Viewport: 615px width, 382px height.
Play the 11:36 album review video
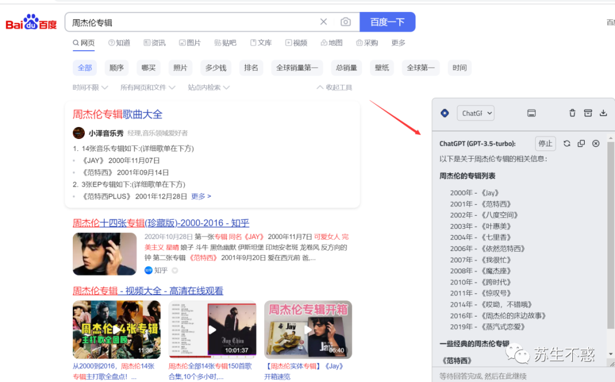click(x=117, y=330)
